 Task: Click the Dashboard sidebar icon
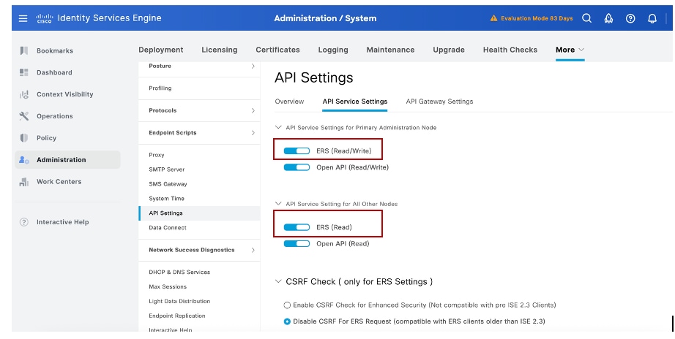click(x=24, y=72)
